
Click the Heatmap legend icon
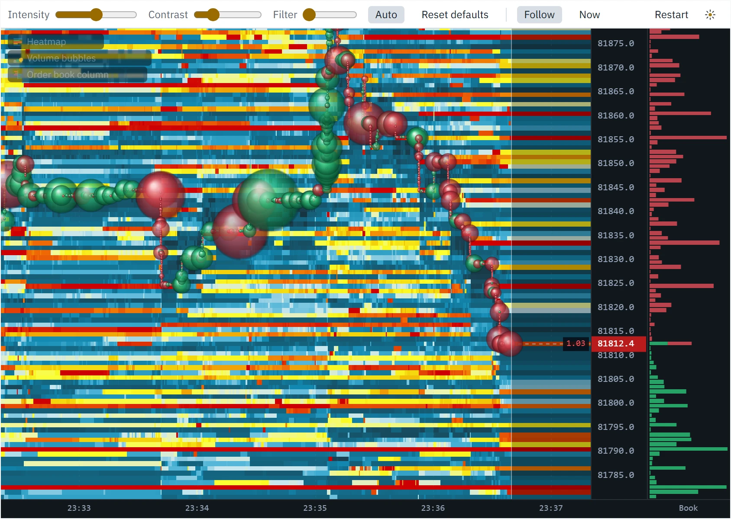pos(17,42)
